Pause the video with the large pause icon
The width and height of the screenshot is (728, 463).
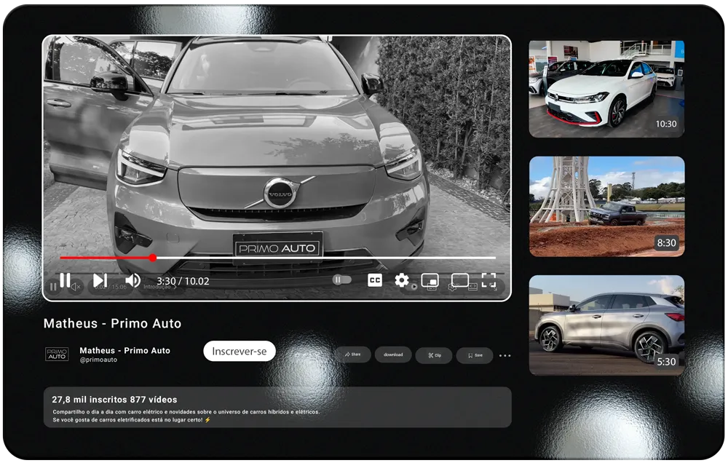pos(65,280)
